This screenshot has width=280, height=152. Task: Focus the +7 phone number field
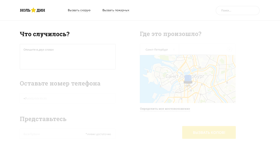67,98
